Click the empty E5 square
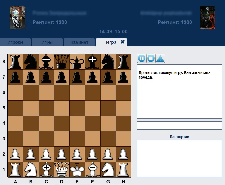The height and width of the screenshot is (185, 225). click(77, 108)
